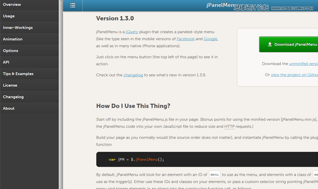
Task: Open Tips & Examples from the sidebar
Action: pyautogui.click(x=29, y=74)
